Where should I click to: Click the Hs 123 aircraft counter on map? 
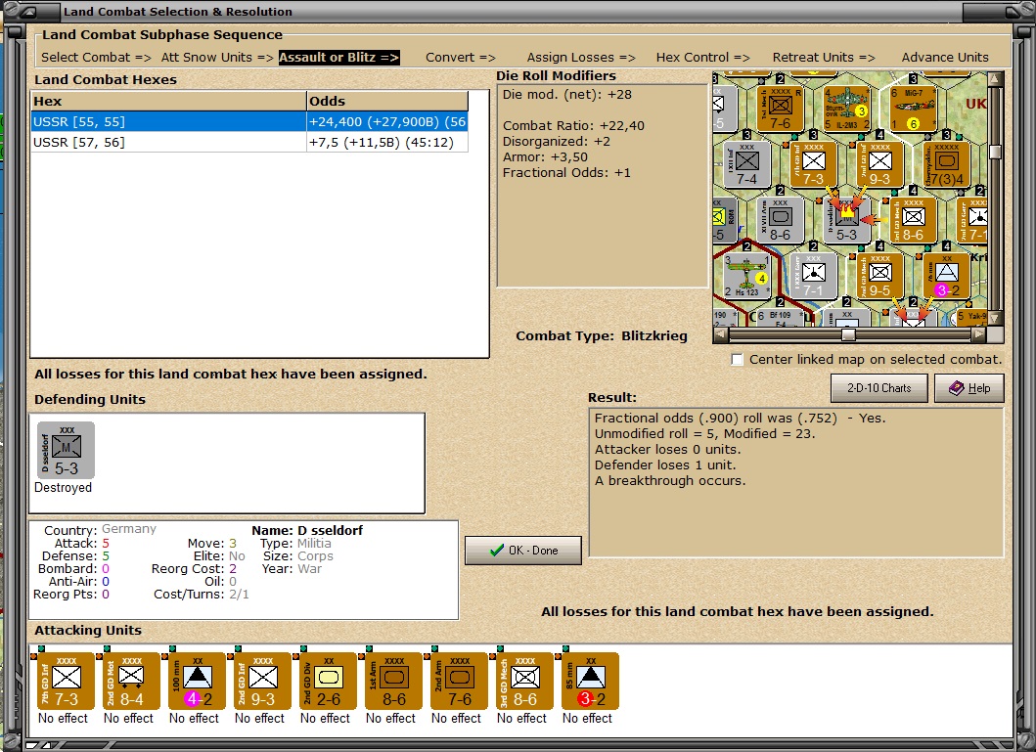(x=746, y=276)
